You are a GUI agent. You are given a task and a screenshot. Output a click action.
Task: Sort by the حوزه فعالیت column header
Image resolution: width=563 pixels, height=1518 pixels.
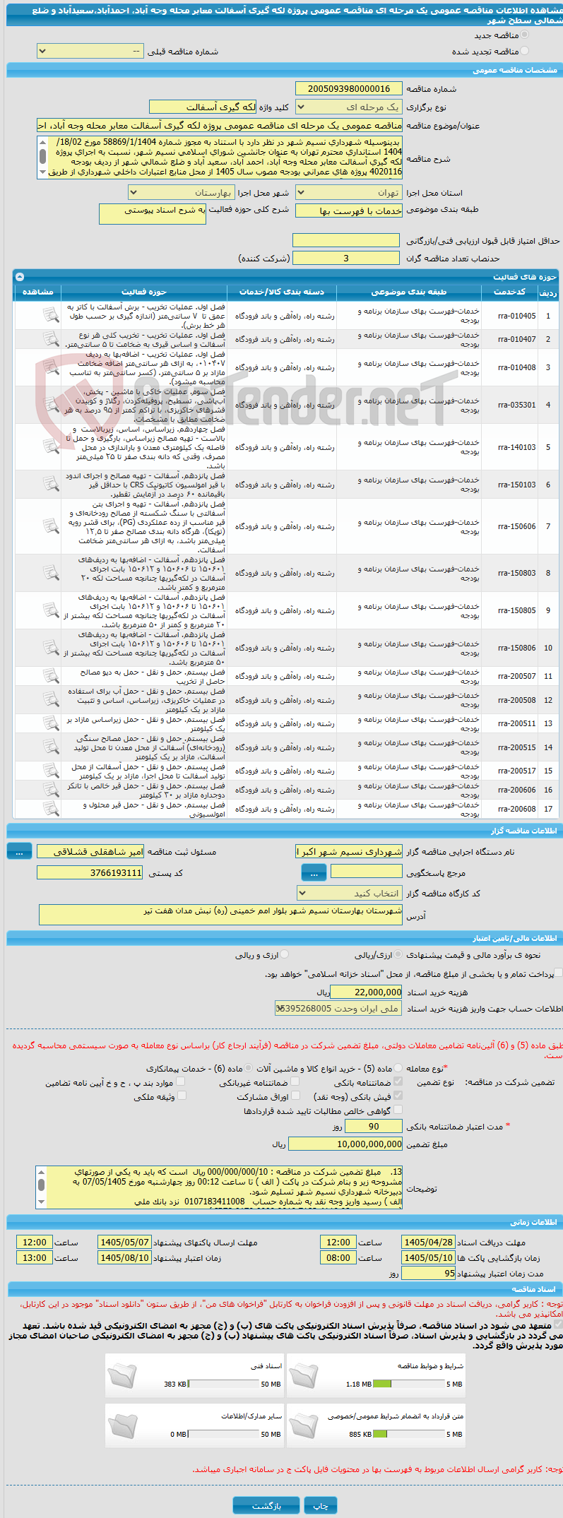point(144,292)
